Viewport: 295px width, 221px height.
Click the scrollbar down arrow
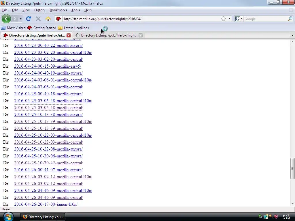tap(292, 204)
